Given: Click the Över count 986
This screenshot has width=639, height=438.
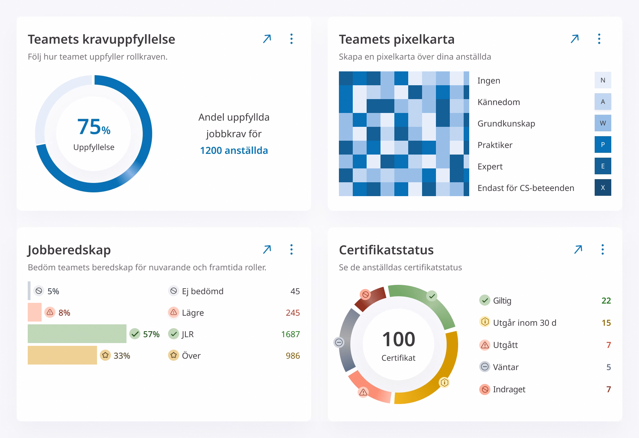Looking at the screenshot, I should (x=293, y=356).
